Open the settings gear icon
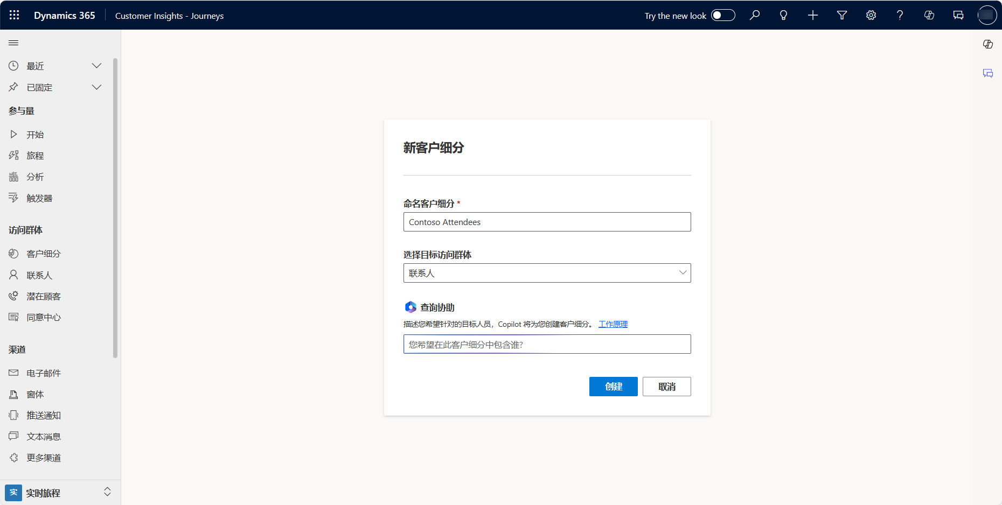This screenshot has height=505, width=1002. click(x=871, y=15)
